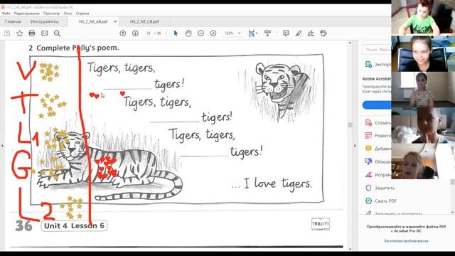The width and height of the screenshot is (455, 256).
Task: Open the Справка menu
Action: click(82, 14)
